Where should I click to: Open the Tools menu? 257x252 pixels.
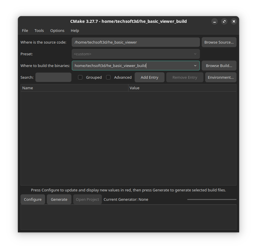39,31
